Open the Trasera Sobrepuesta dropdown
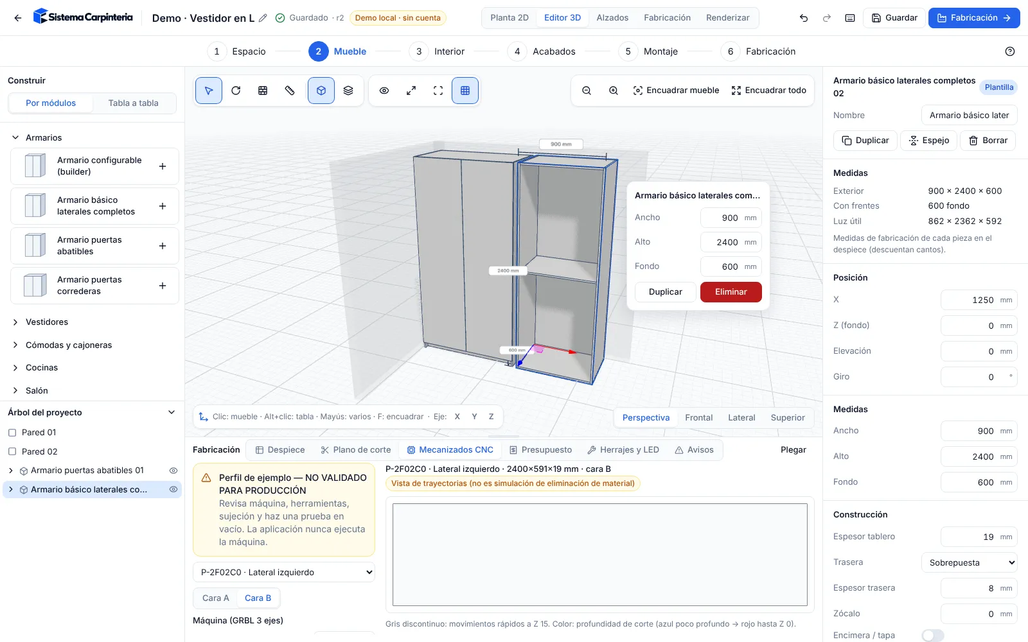Image resolution: width=1028 pixels, height=642 pixels. click(x=970, y=562)
